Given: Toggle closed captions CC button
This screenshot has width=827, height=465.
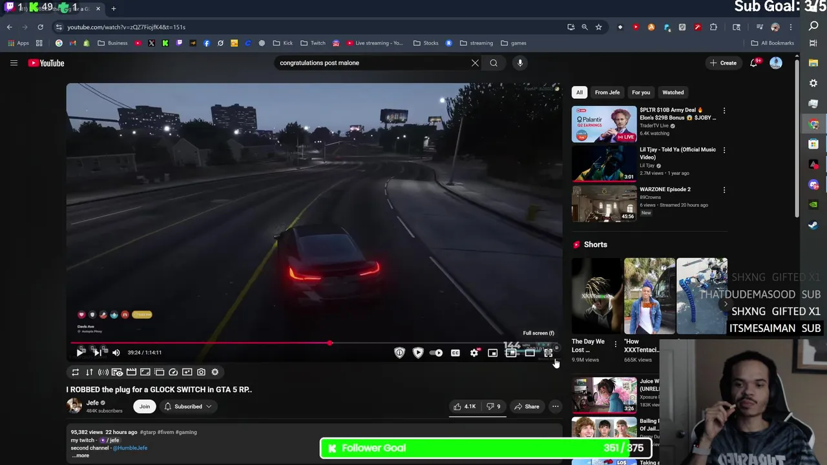Looking at the screenshot, I should (x=455, y=353).
